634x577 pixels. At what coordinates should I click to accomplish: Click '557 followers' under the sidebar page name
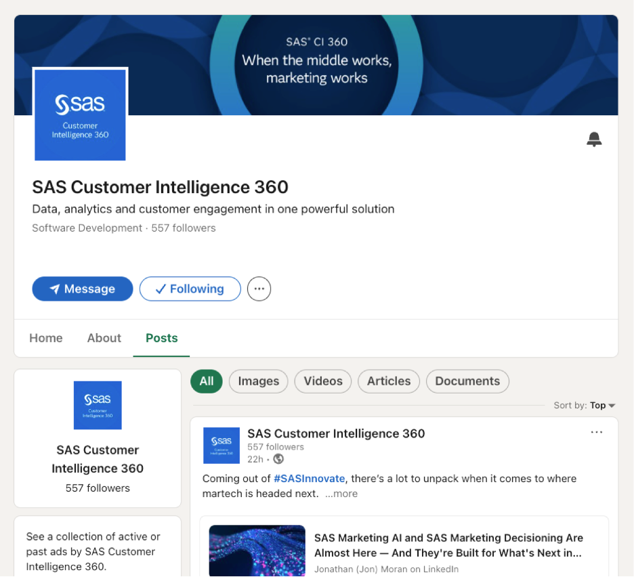point(98,488)
